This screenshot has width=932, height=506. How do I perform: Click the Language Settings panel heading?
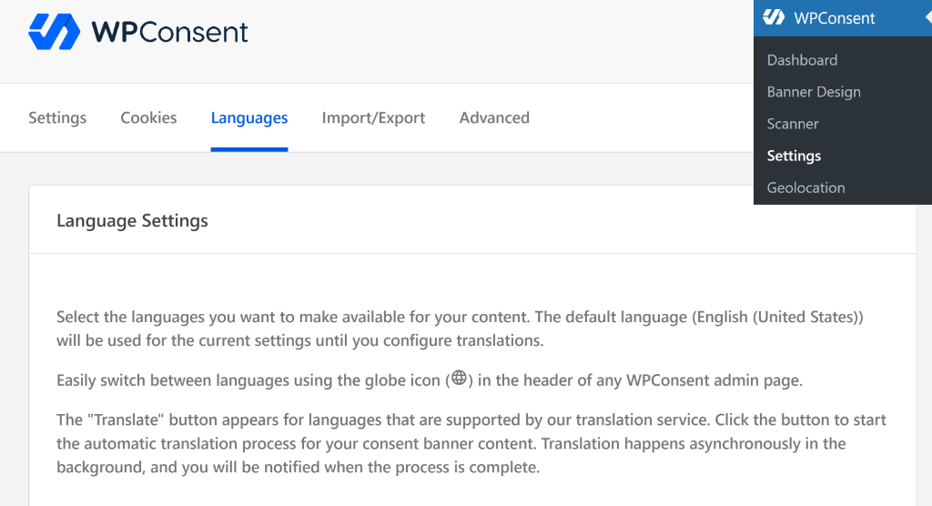coord(132,220)
